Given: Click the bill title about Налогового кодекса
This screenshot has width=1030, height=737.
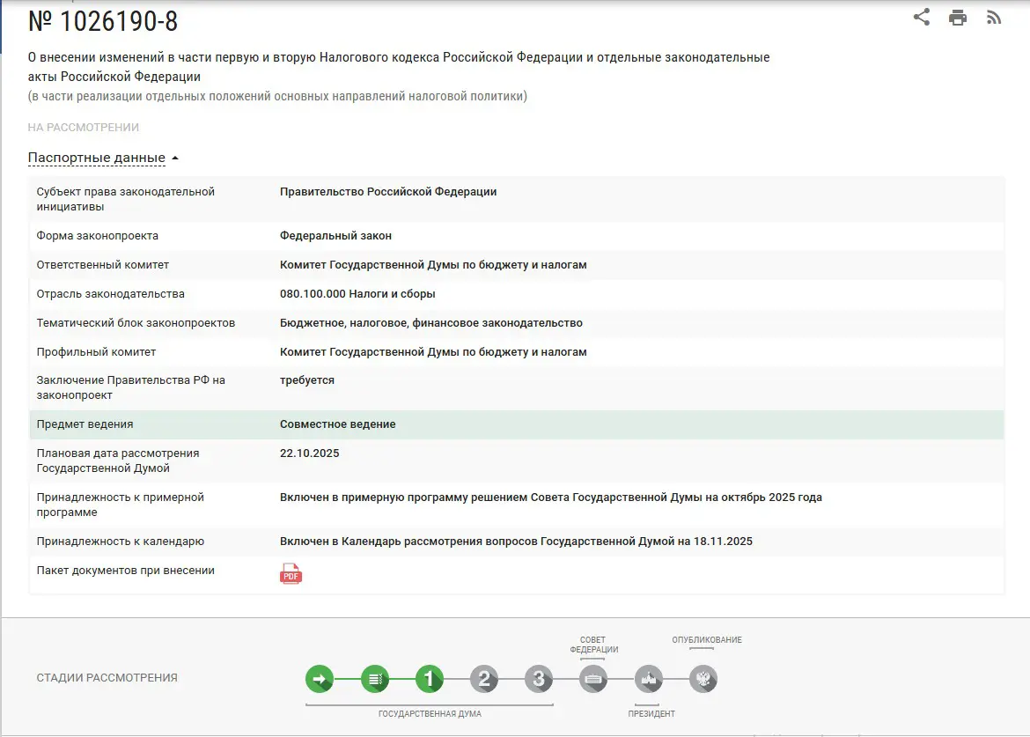Looking at the screenshot, I should [x=399, y=67].
